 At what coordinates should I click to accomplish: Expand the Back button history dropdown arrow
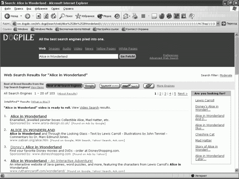[21, 16]
